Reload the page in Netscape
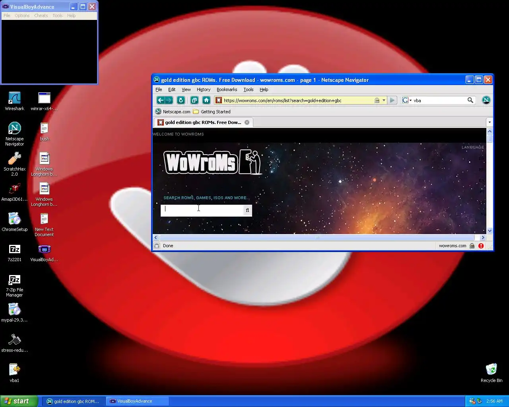Viewport: 509px width, 407px height. [181, 100]
